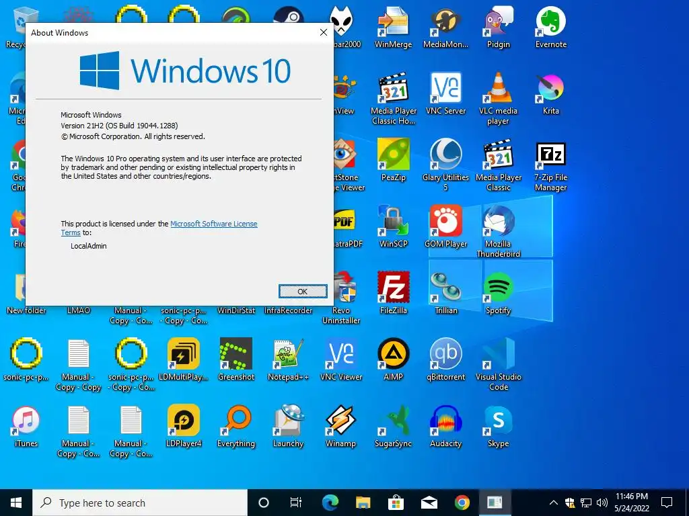Screen dimensions: 689x516
Task: Launch Pidgin from the desktop
Action: 499,27
